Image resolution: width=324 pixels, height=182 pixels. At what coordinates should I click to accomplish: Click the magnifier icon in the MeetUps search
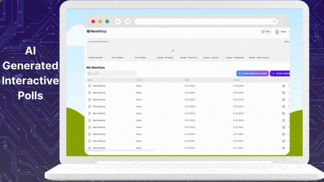[89, 73]
